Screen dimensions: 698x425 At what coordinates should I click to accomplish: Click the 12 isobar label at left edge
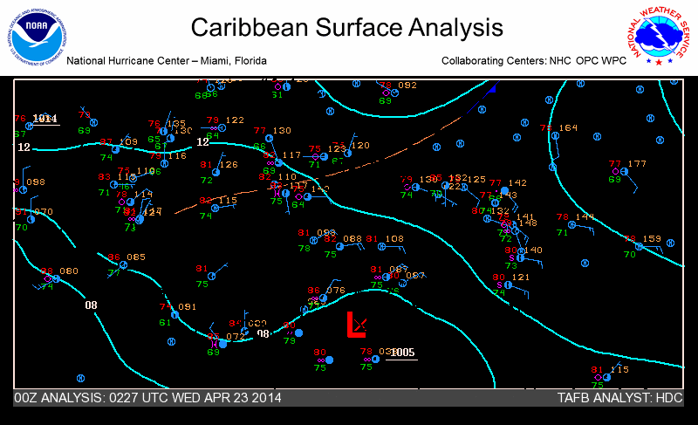[x=24, y=147]
